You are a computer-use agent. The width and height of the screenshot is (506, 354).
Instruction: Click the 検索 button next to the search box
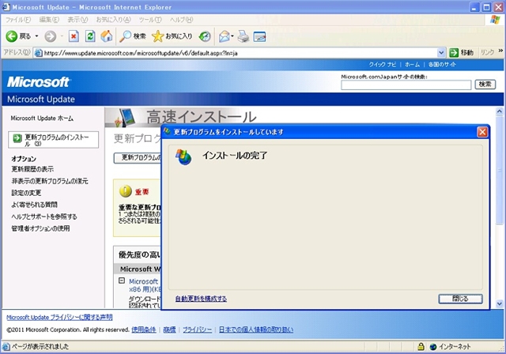coord(485,85)
